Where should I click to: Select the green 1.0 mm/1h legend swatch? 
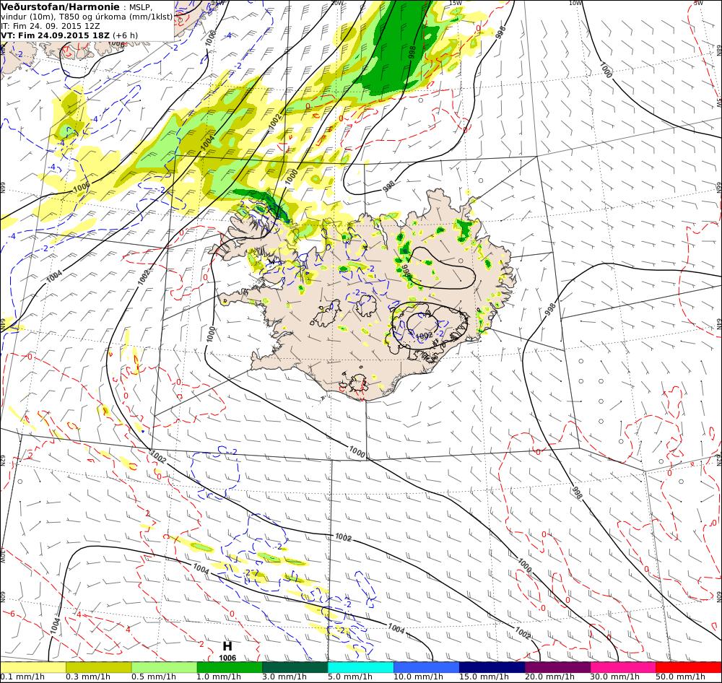[230, 667]
